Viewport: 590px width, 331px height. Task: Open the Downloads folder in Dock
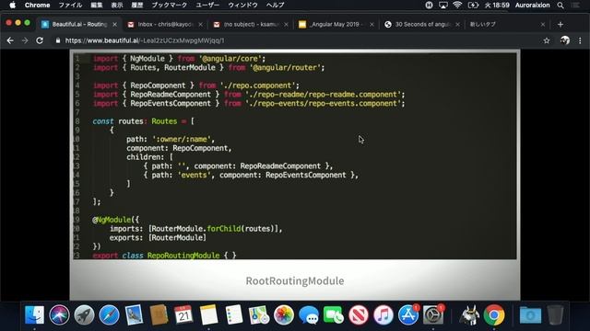530,314
